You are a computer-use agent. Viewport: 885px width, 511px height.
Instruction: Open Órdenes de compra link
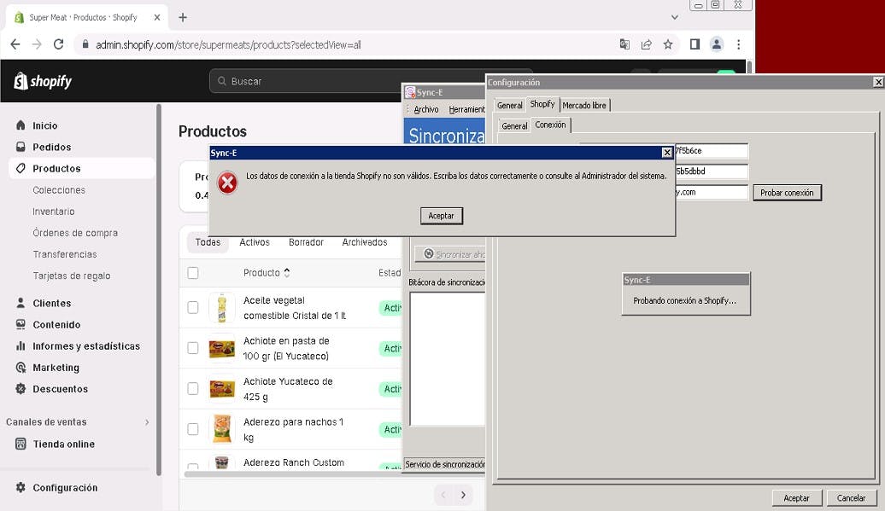pos(75,233)
